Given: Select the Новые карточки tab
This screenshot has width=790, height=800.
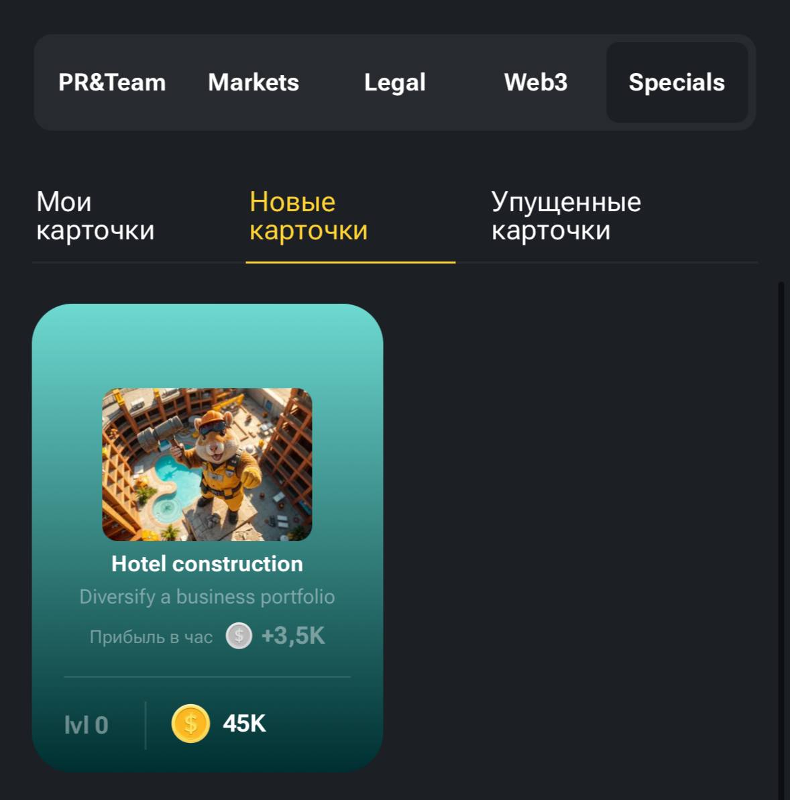Looking at the screenshot, I should pyautogui.click(x=308, y=216).
